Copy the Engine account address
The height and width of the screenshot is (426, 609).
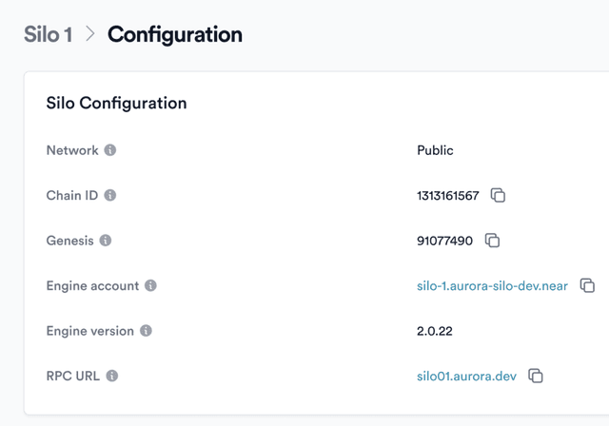point(587,285)
